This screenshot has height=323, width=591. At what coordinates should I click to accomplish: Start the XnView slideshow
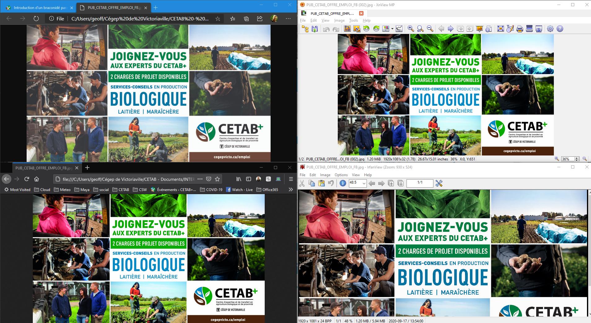pos(479,29)
